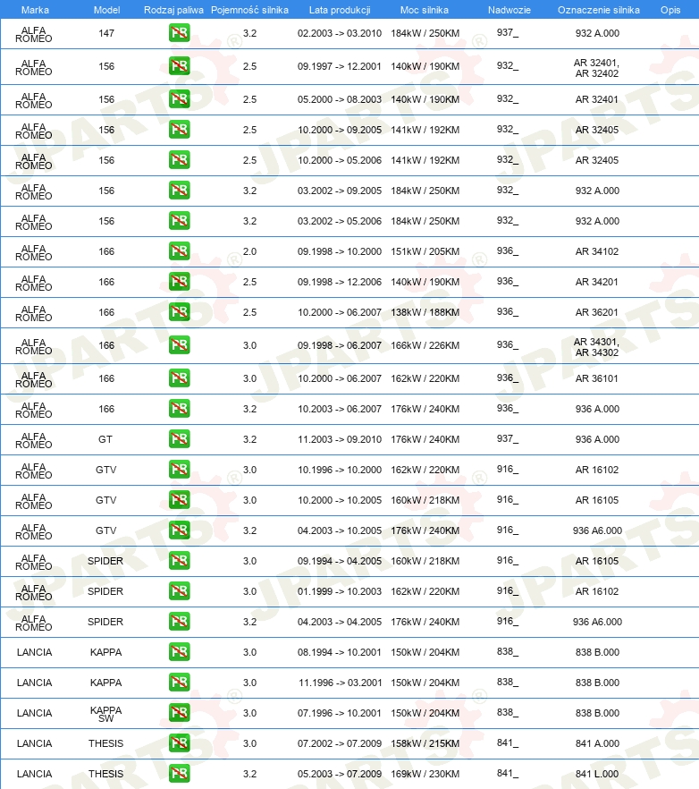Click fuel icon in the SPIDER AR 16102 row

pyautogui.click(x=180, y=591)
